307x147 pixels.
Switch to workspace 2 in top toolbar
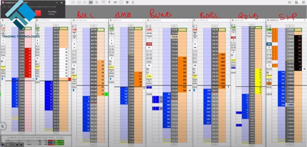click(x=79, y=2)
